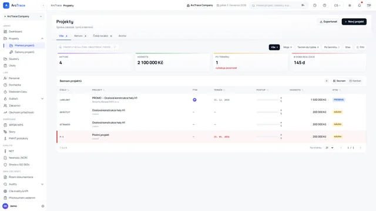
Task: Sort by the Termín column header
Action: (219, 90)
